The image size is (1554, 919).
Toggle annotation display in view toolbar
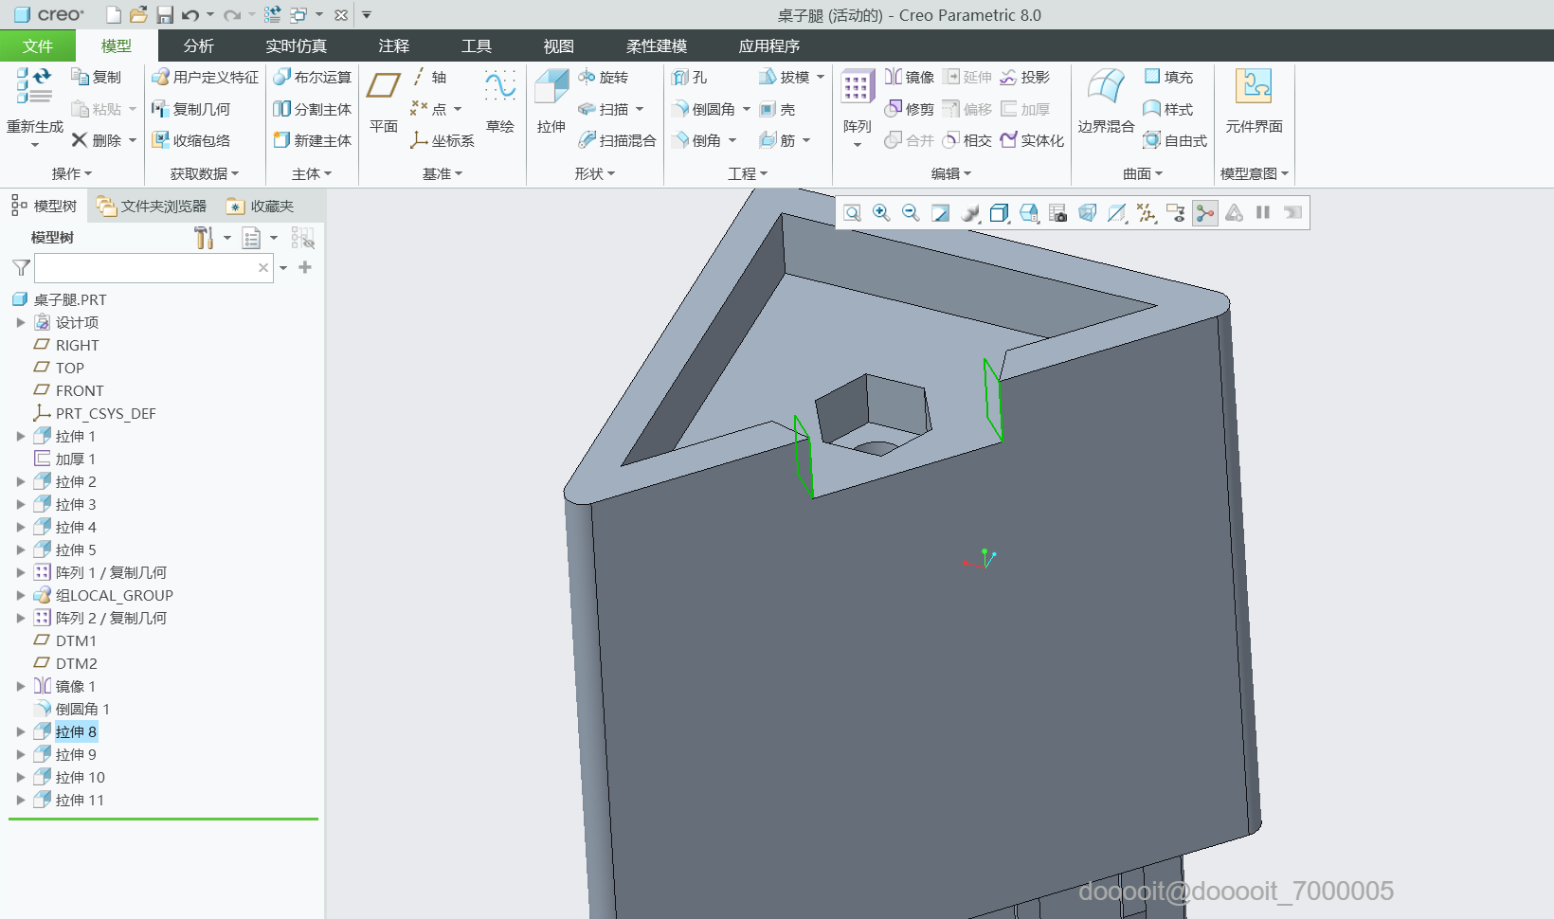pos(1176,213)
